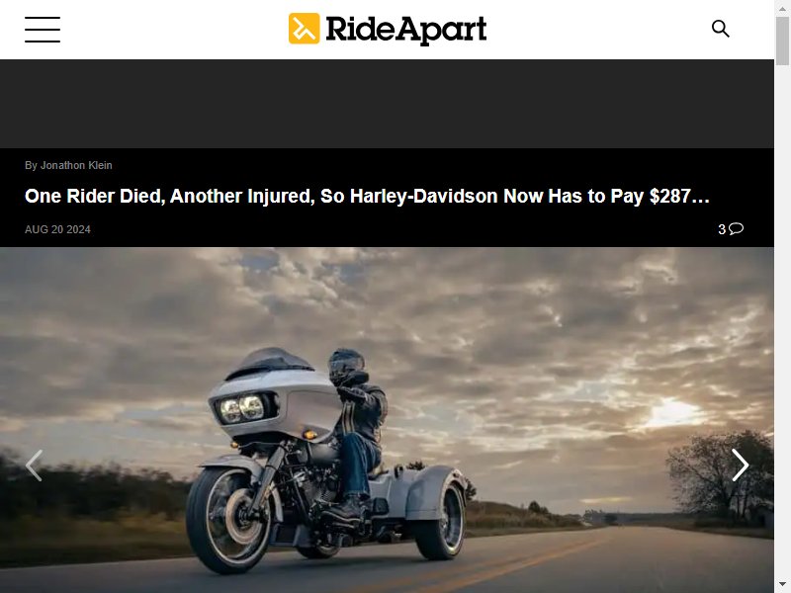The image size is (791, 593).
Task: Open the Harley-Davidson $287 article headline
Action: 367,196
